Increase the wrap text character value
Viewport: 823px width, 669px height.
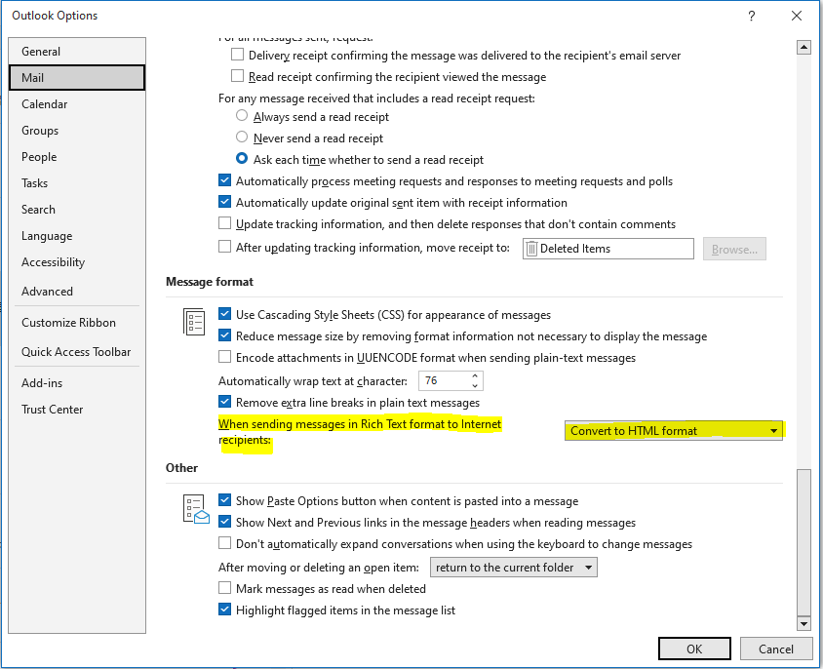click(473, 375)
